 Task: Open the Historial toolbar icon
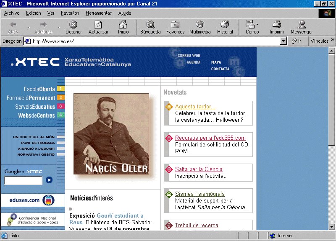pyautogui.click(x=225, y=25)
